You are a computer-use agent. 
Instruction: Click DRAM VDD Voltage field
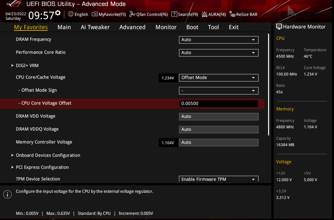click(218, 117)
